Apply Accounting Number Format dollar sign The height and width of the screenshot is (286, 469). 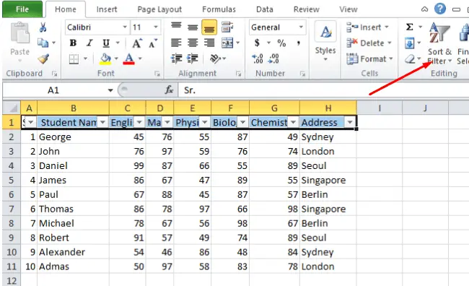point(257,43)
